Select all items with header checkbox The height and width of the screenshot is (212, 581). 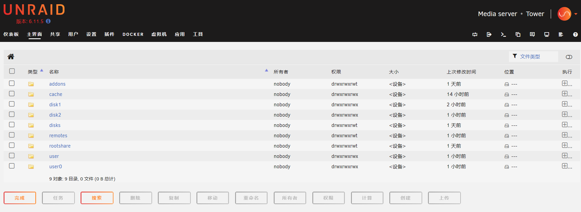click(x=12, y=71)
